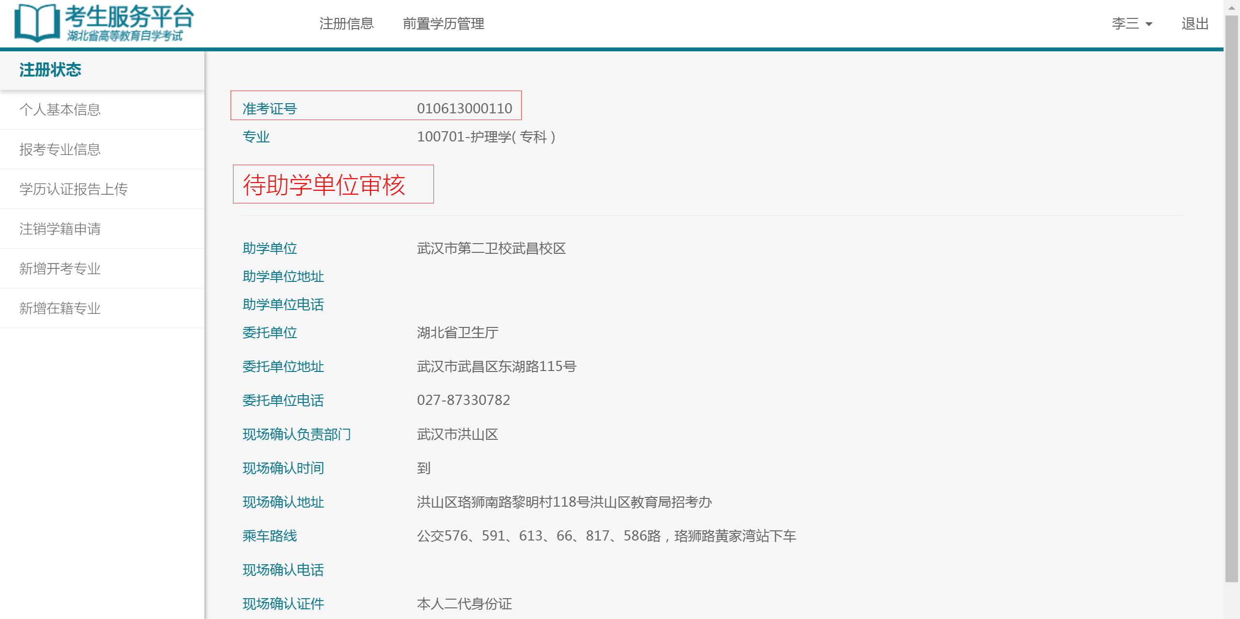Click 退出 to log out
The image size is (1240, 619).
(1195, 23)
